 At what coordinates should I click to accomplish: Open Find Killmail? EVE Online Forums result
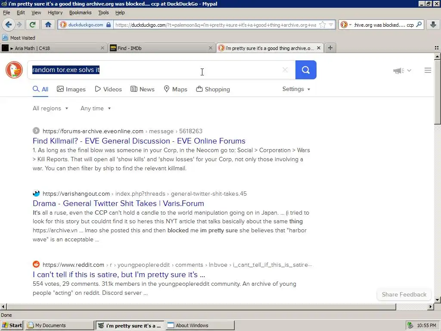pos(139,141)
